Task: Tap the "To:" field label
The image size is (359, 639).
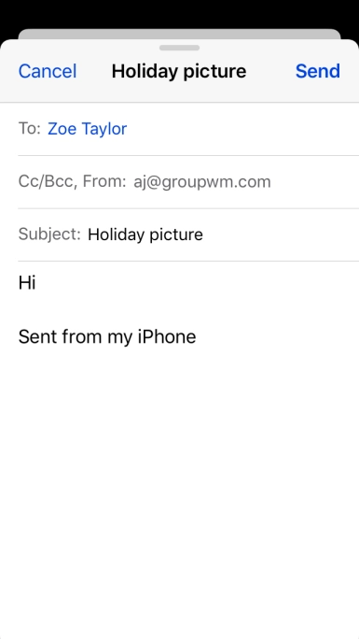Action: click(x=30, y=129)
